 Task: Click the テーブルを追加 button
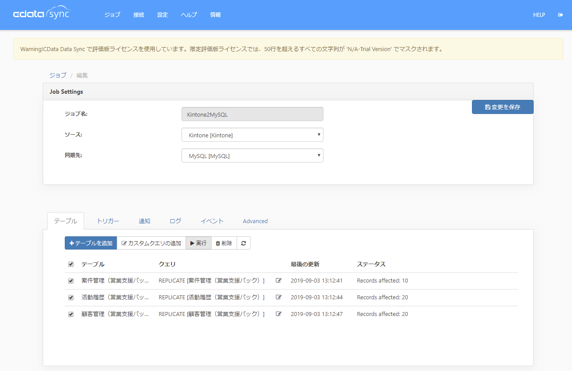point(91,243)
